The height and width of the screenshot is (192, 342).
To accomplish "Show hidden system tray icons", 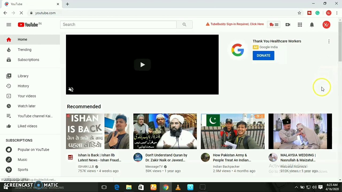I will pyautogui.click(x=296, y=187).
